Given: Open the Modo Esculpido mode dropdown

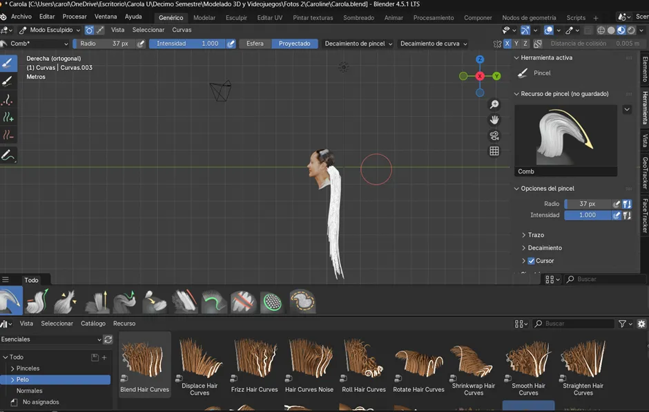Looking at the screenshot, I should click(50, 30).
